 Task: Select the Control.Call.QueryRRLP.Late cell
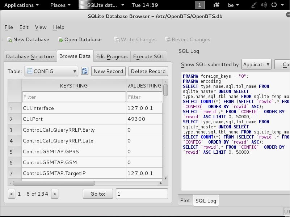[x=74, y=141]
